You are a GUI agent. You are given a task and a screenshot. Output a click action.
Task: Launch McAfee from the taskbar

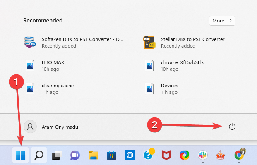(166, 155)
